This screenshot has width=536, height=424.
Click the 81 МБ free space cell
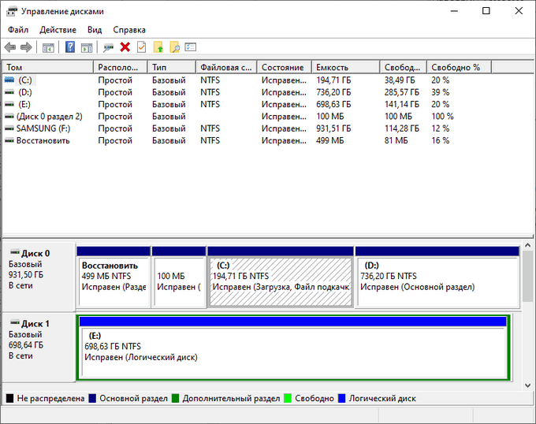click(396, 140)
